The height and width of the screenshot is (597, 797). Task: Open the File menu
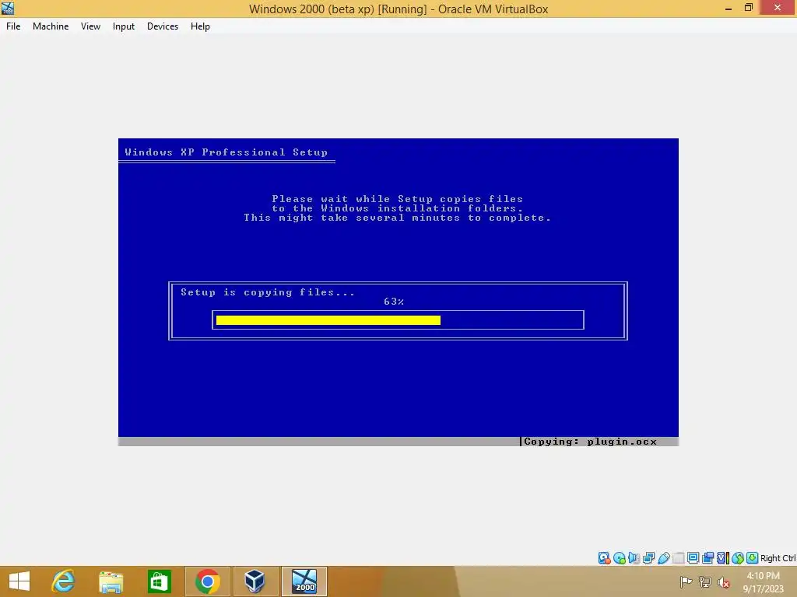click(x=13, y=26)
